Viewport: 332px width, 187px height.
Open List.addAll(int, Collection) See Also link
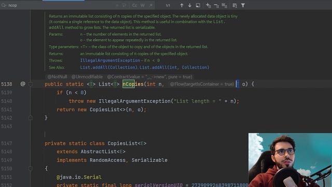(174, 68)
